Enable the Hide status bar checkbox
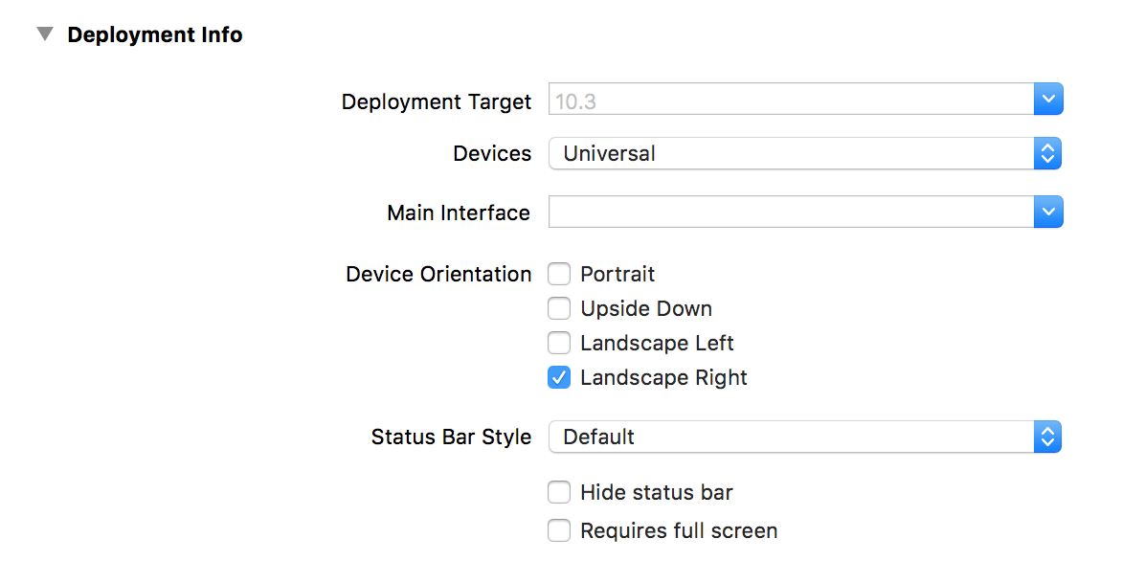 tap(559, 493)
